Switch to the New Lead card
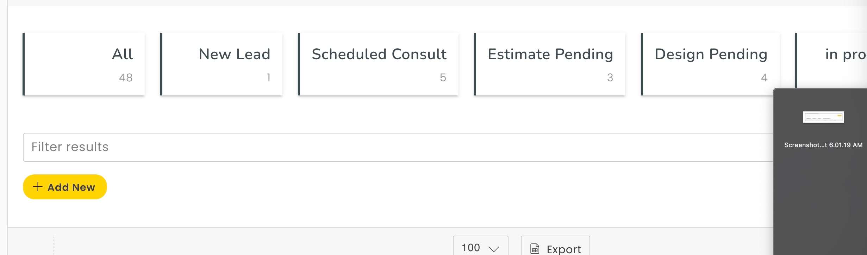 tap(222, 64)
